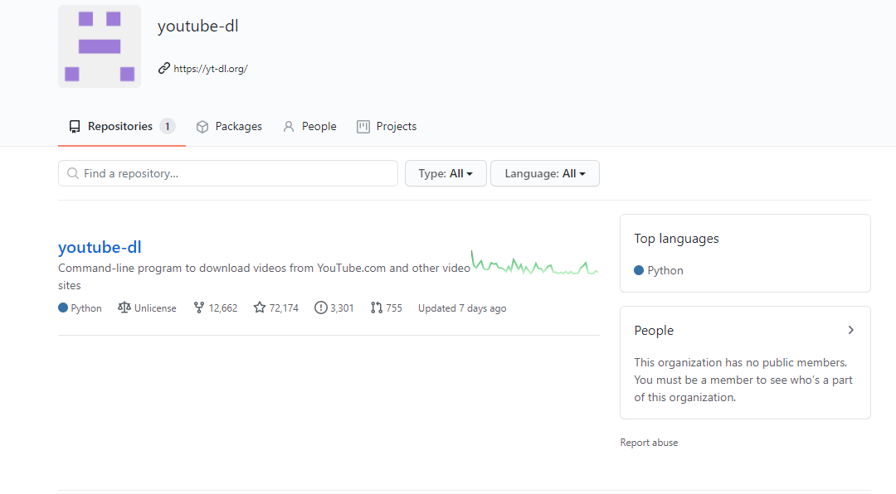Click the link chain icon beside the URL
Viewport: 896px width, 494px height.
coord(164,69)
